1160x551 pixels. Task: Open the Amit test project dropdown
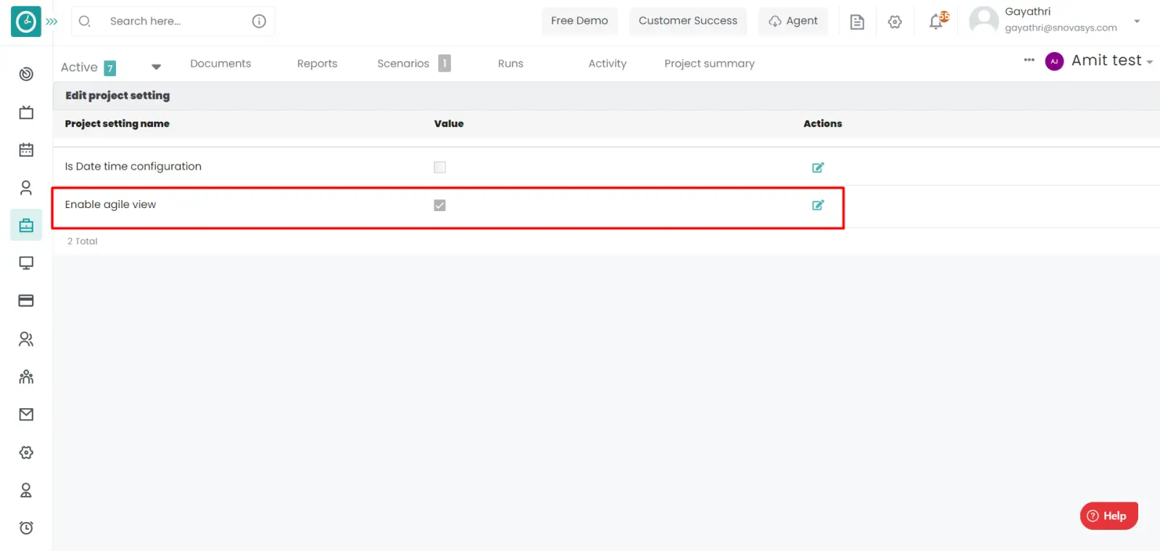[x=1111, y=61]
